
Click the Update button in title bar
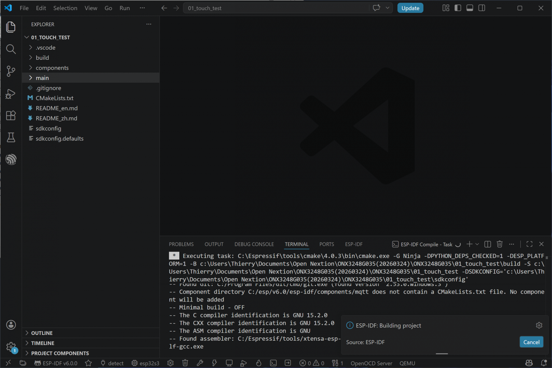point(410,8)
